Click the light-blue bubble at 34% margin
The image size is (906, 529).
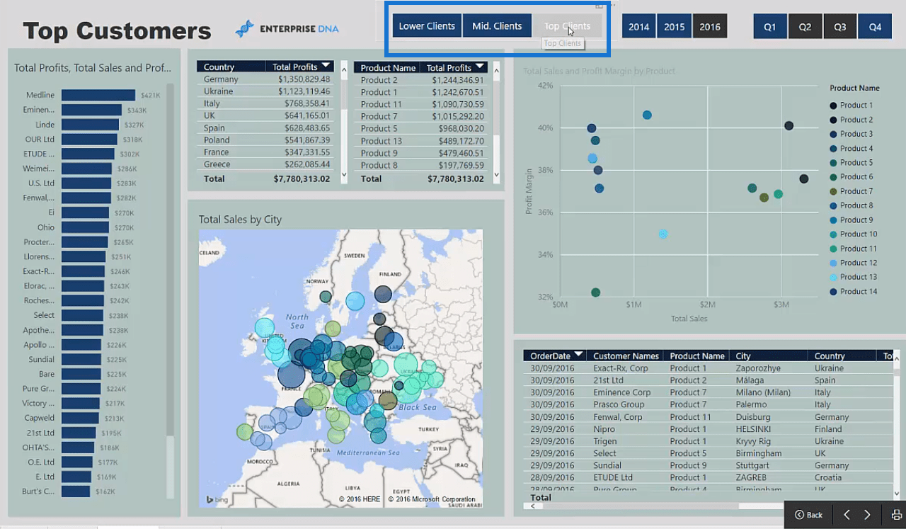pyautogui.click(x=663, y=234)
